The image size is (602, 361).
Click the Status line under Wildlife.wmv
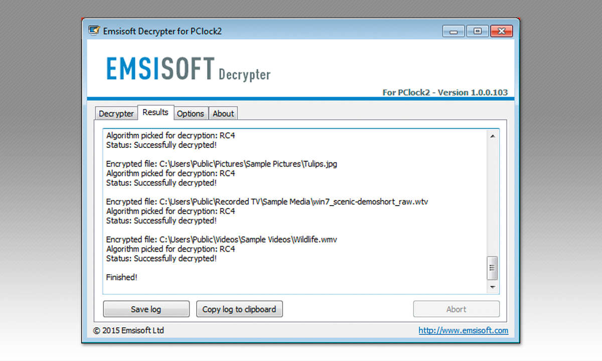click(161, 259)
